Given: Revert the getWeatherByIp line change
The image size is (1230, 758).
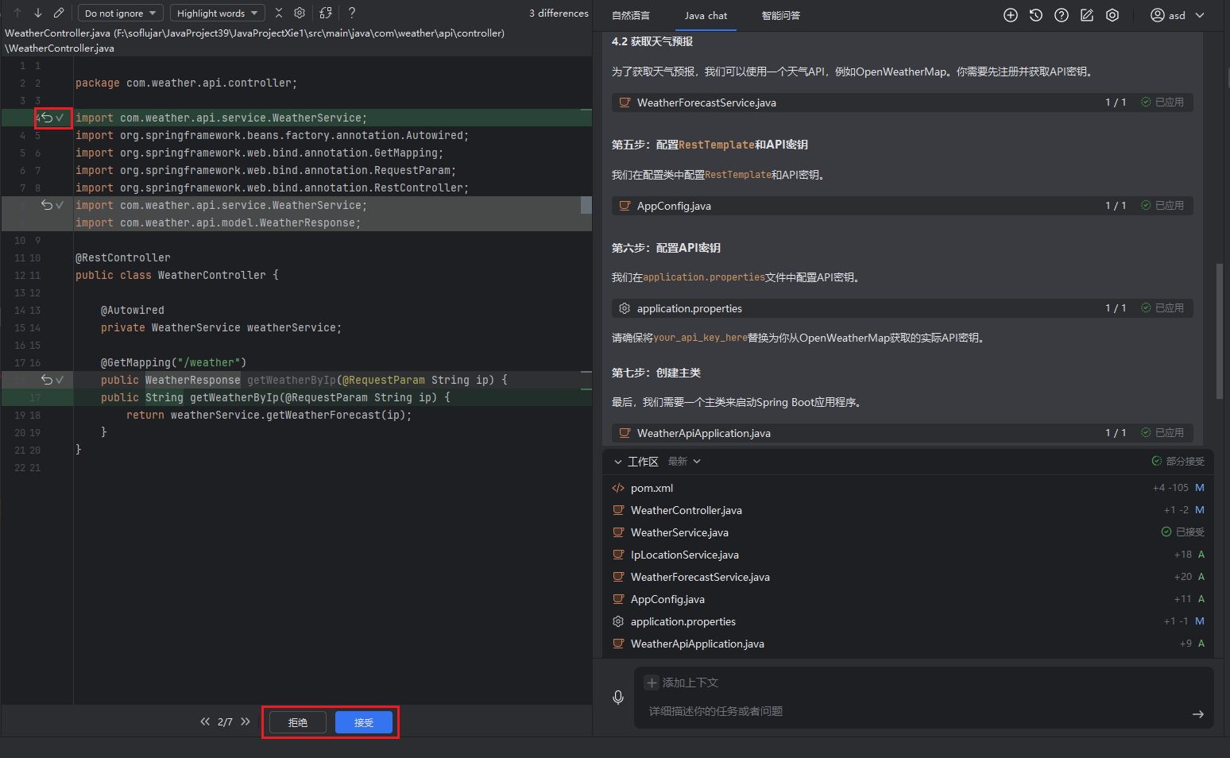Looking at the screenshot, I should 47,380.
